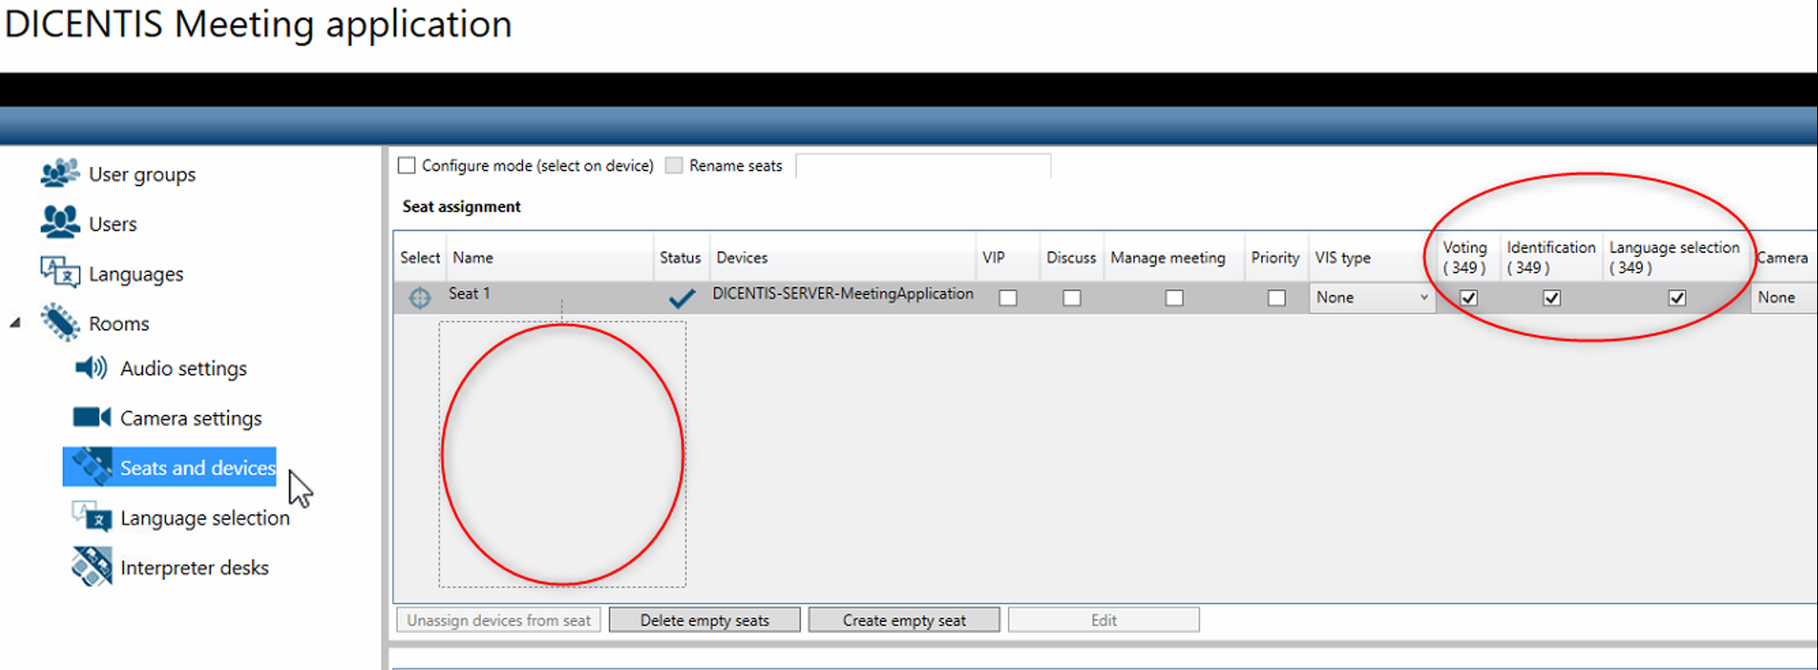
Task: Click the Language selection icon
Action: [92, 517]
